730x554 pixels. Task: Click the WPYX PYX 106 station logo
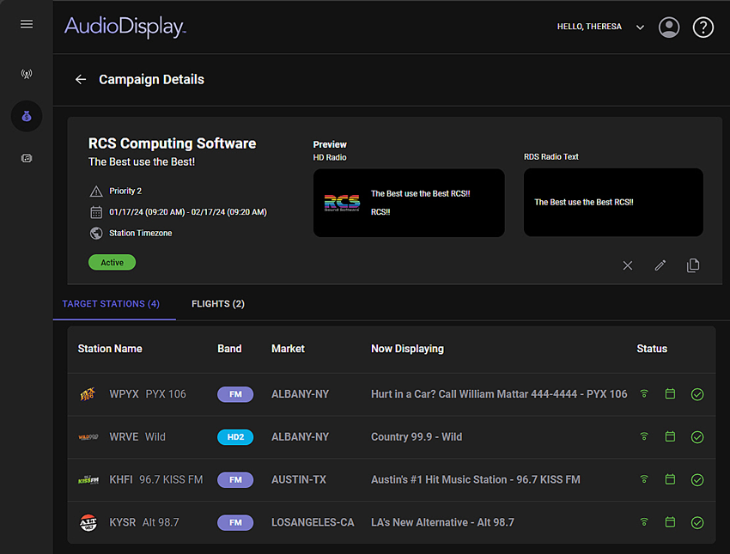(88, 394)
